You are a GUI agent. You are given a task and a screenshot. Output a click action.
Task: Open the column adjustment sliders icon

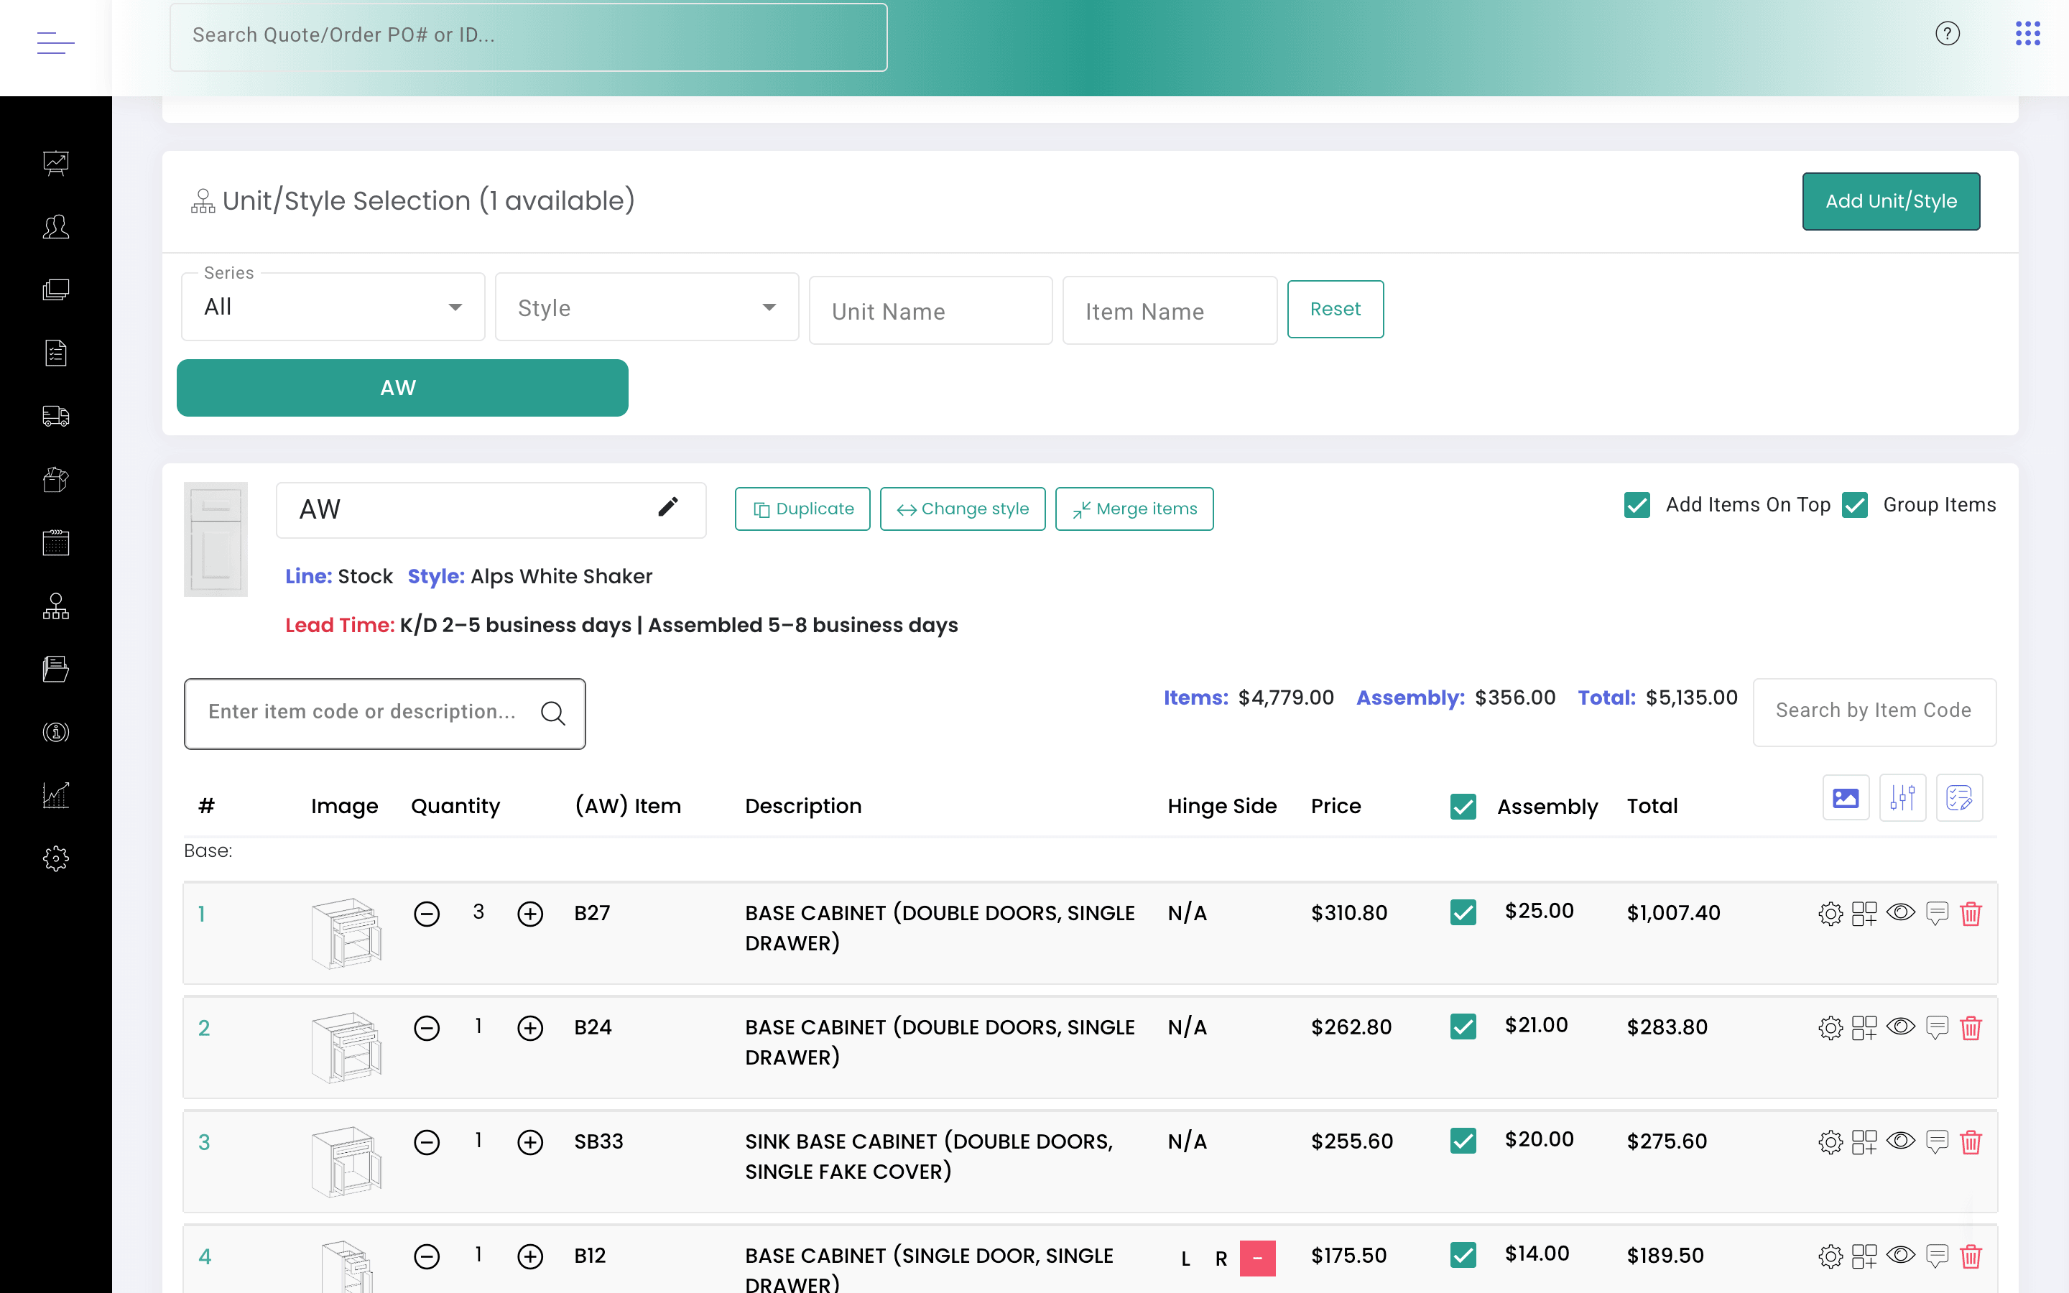click(1902, 798)
